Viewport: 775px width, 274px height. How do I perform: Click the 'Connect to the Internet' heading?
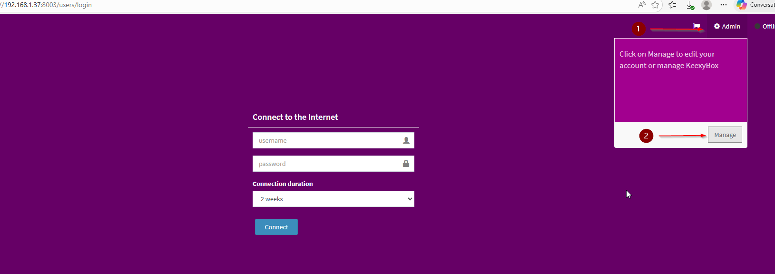click(x=295, y=117)
